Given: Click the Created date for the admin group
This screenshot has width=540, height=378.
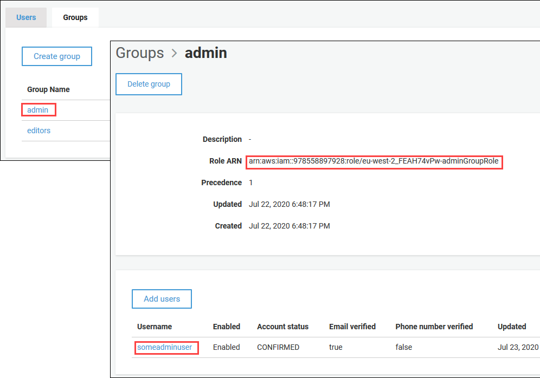Looking at the screenshot, I should click(289, 226).
